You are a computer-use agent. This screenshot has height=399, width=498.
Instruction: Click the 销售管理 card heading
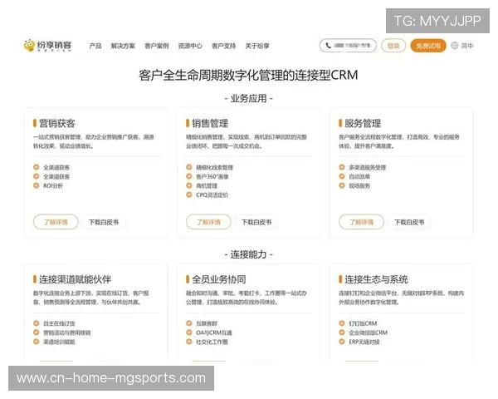(210, 123)
